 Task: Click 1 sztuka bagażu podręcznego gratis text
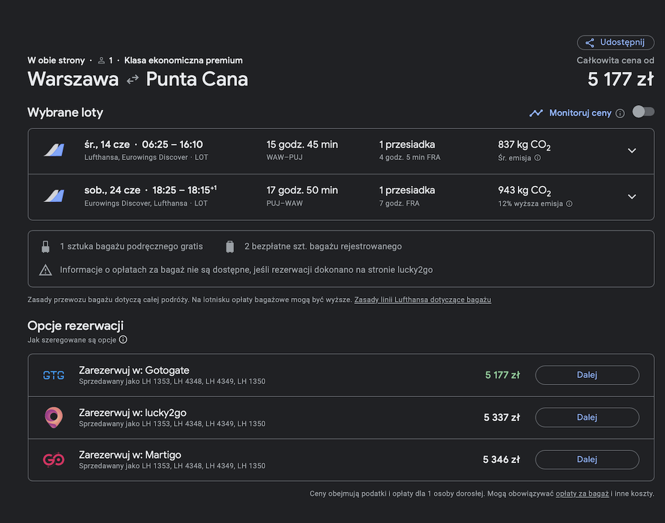pyautogui.click(x=131, y=247)
